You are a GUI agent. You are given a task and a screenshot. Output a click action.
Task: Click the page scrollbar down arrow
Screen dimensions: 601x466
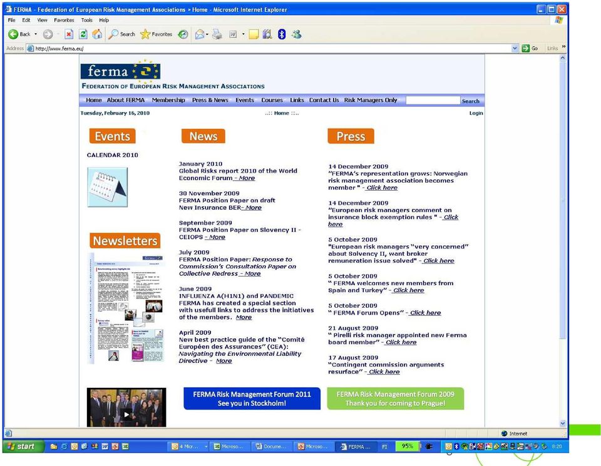point(563,423)
